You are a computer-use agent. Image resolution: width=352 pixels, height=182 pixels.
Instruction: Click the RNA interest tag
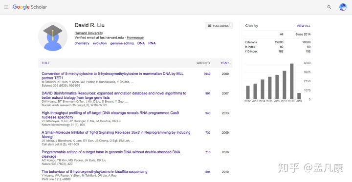pyautogui.click(x=152, y=43)
